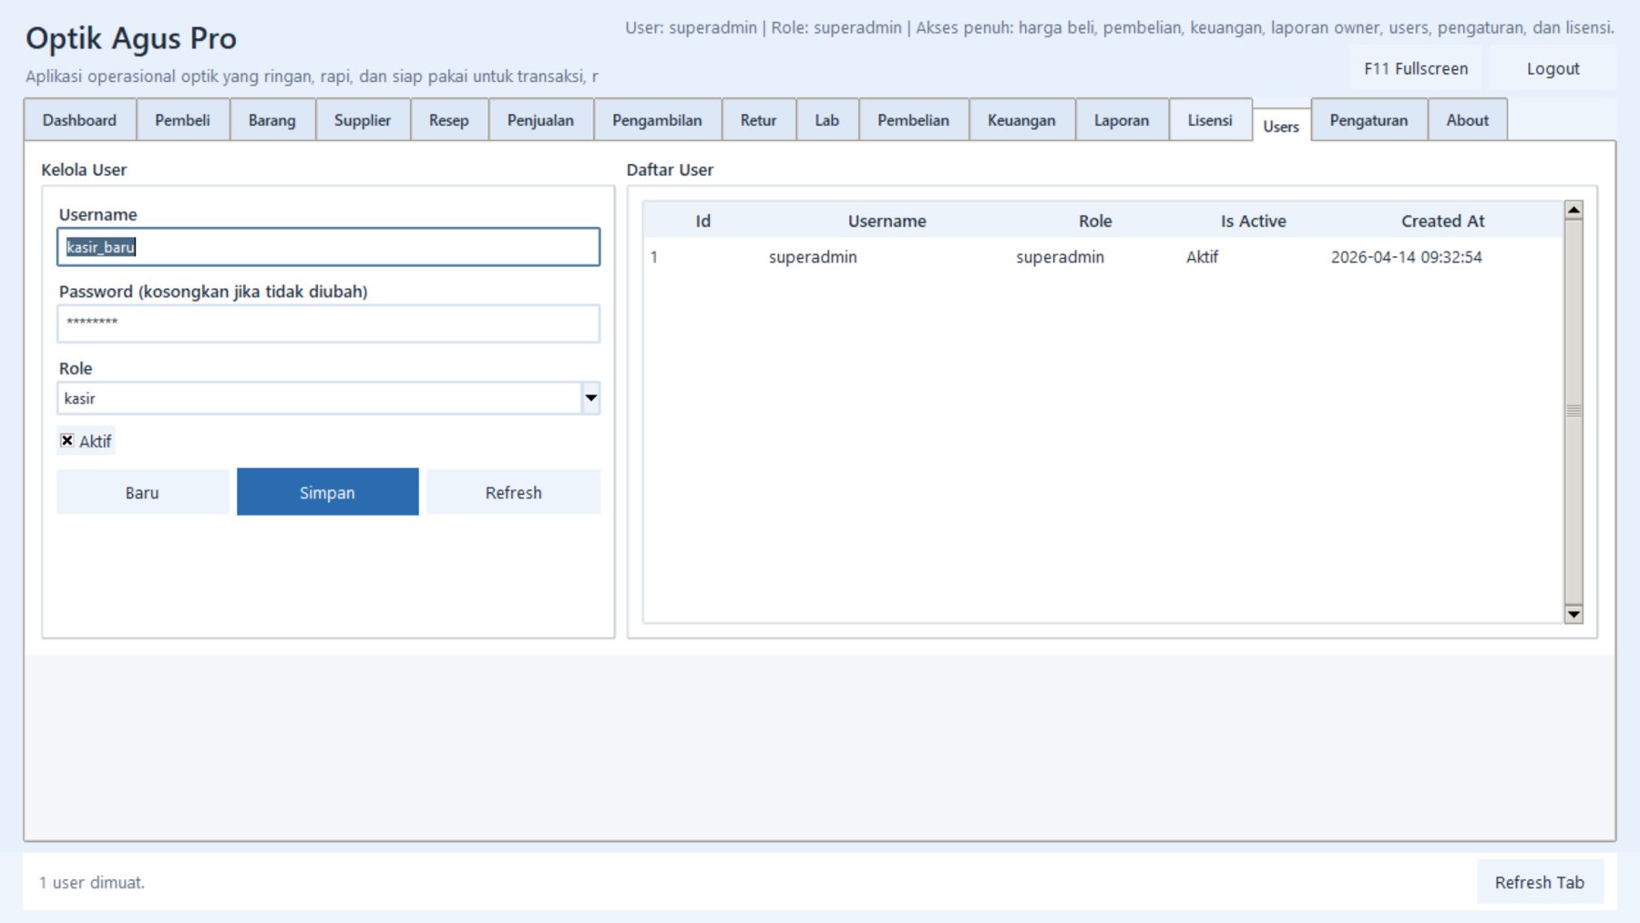Focus the Password input field
This screenshot has height=923, width=1640.
pyautogui.click(x=328, y=323)
